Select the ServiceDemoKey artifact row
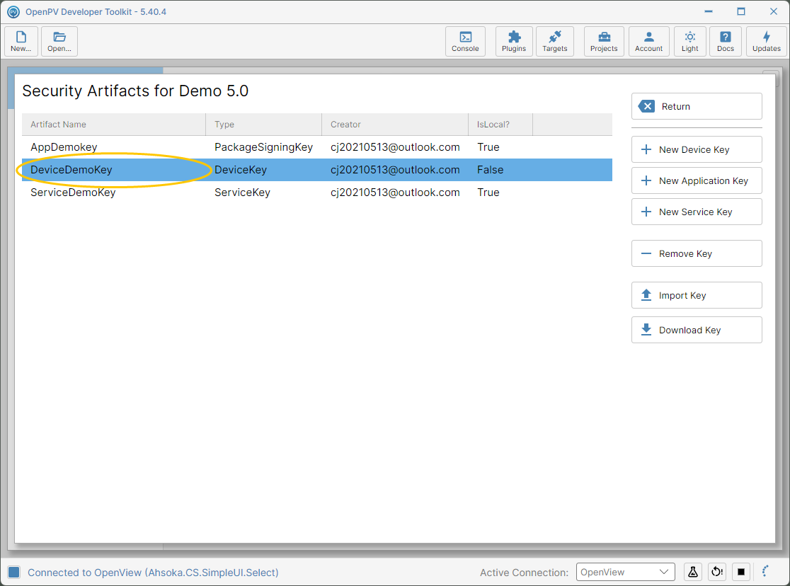The height and width of the screenshot is (586, 790). (317, 193)
